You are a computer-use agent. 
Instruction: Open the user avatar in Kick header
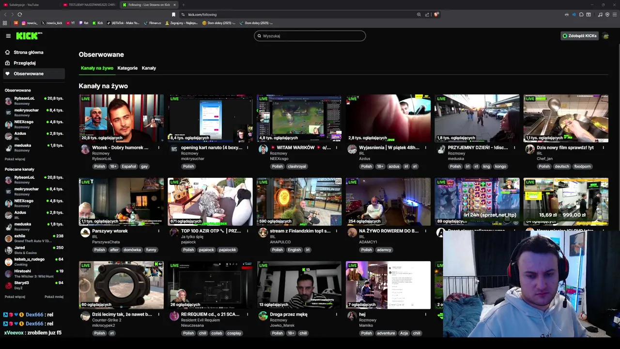coord(605,36)
